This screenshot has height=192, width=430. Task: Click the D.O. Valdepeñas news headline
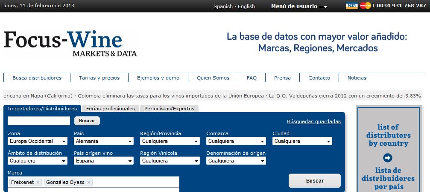coord(345,96)
